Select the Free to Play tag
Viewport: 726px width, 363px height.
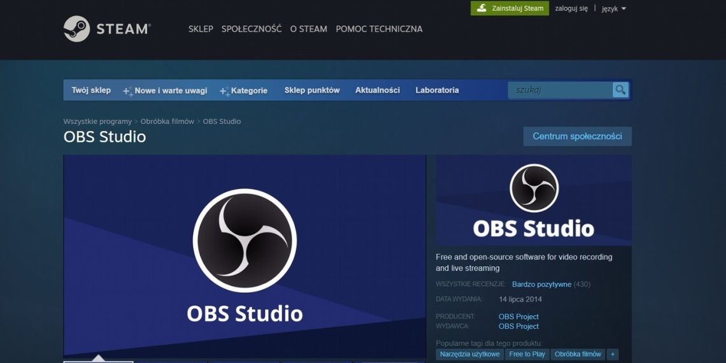pyautogui.click(x=527, y=354)
